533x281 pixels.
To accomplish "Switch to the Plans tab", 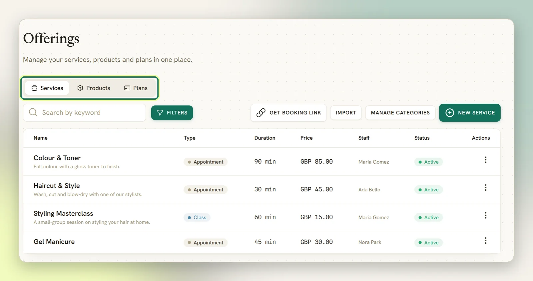I will tap(136, 88).
